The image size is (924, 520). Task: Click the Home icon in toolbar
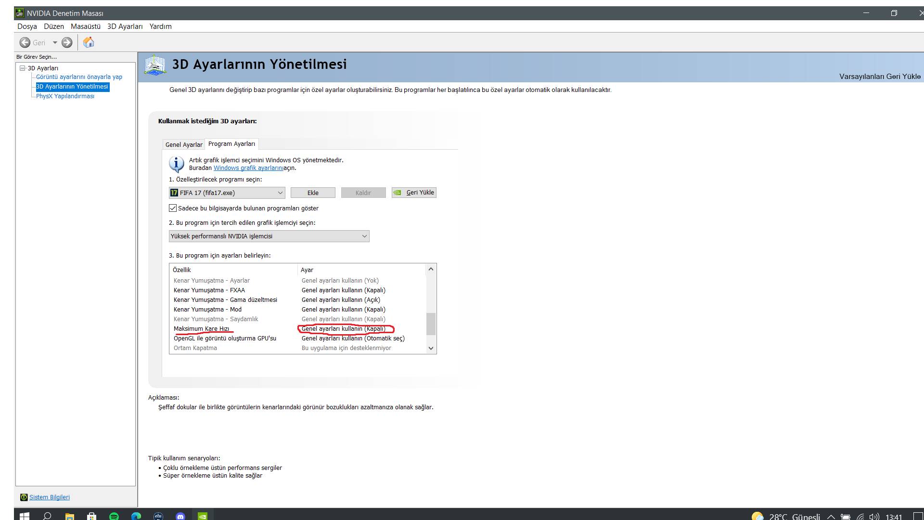pos(89,42)
